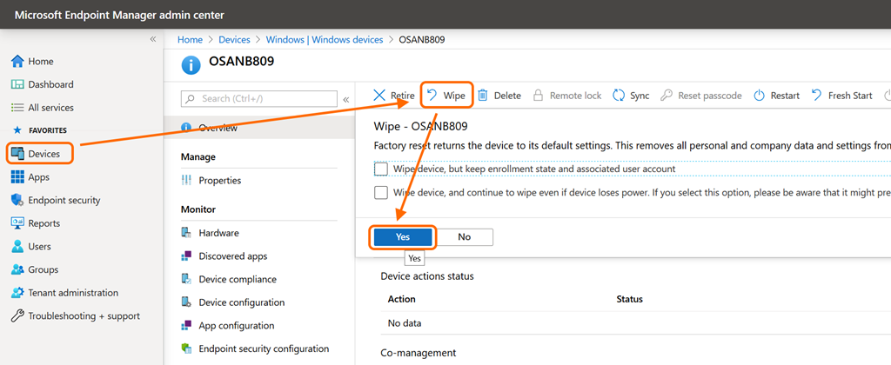This screenshot has height=365, width=891.
Task: Click the Home breadcrumb link
Action: (x=190, y=40)
